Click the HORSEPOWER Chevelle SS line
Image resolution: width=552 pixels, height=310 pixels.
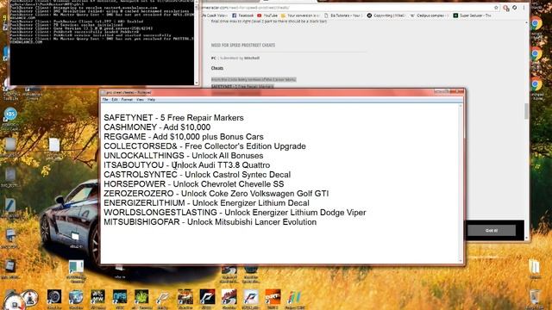coord(193,184)
